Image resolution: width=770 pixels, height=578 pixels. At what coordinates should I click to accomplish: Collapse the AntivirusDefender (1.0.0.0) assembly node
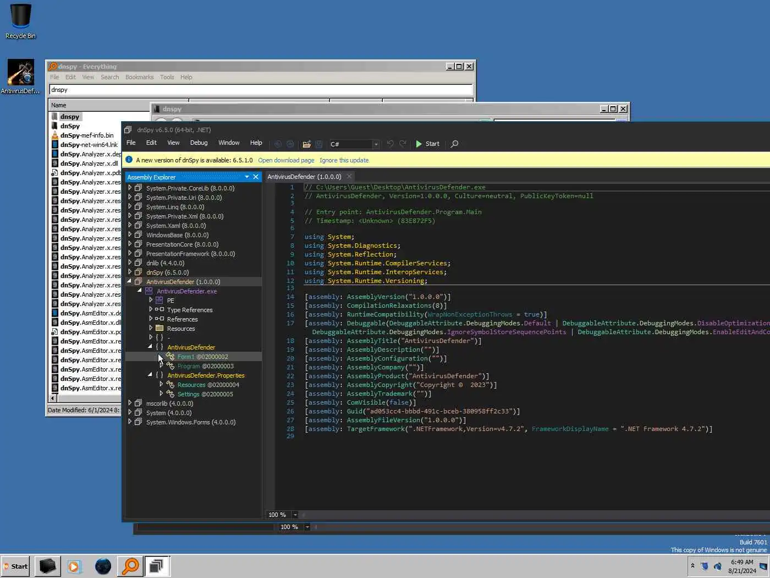coord(130,281)
